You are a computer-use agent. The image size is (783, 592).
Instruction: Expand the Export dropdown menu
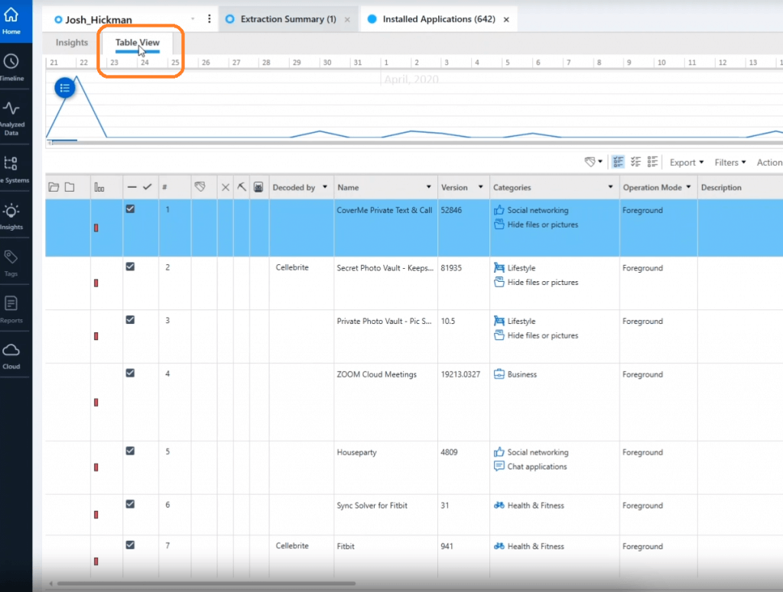(x=682, y=162)
